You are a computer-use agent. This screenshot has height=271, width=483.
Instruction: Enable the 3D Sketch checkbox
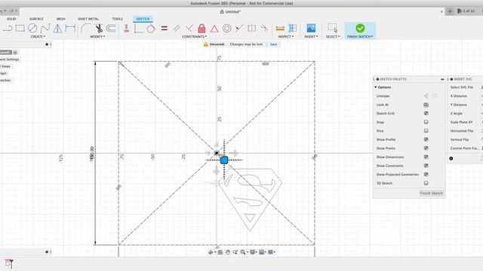point(426,183)
